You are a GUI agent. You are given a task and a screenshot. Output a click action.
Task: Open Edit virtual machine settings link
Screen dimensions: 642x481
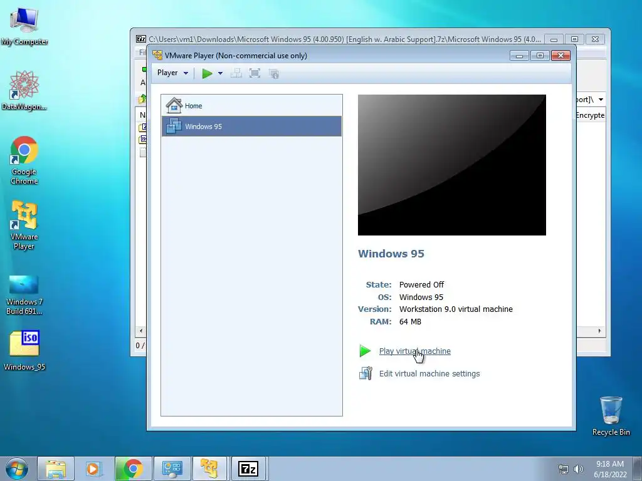pos(429,373)
